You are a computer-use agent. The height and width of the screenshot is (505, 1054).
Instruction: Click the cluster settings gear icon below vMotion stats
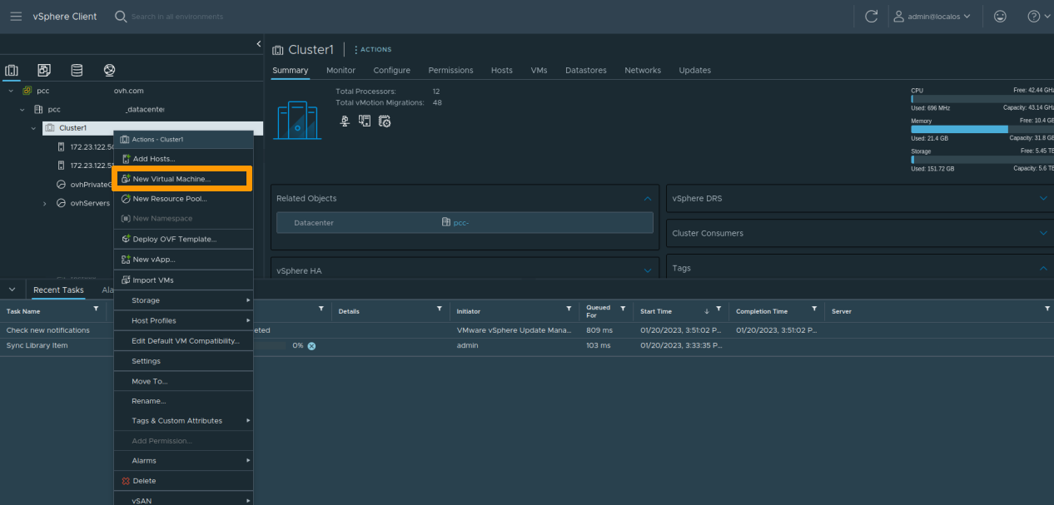(x=384, y=121)
